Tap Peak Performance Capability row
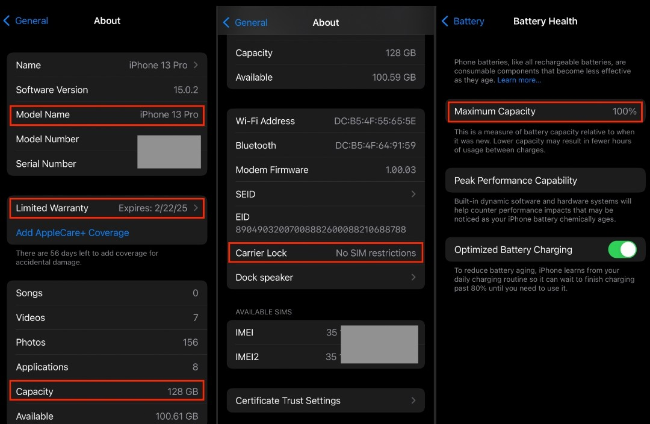The width and height of the screenshot is (650, 424). (x=545, y=181)
